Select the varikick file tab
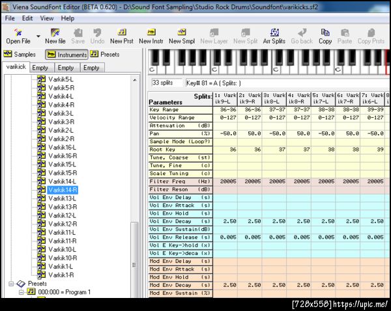The height and width of the screenshot is (311, 391). [x=16, y=67]
